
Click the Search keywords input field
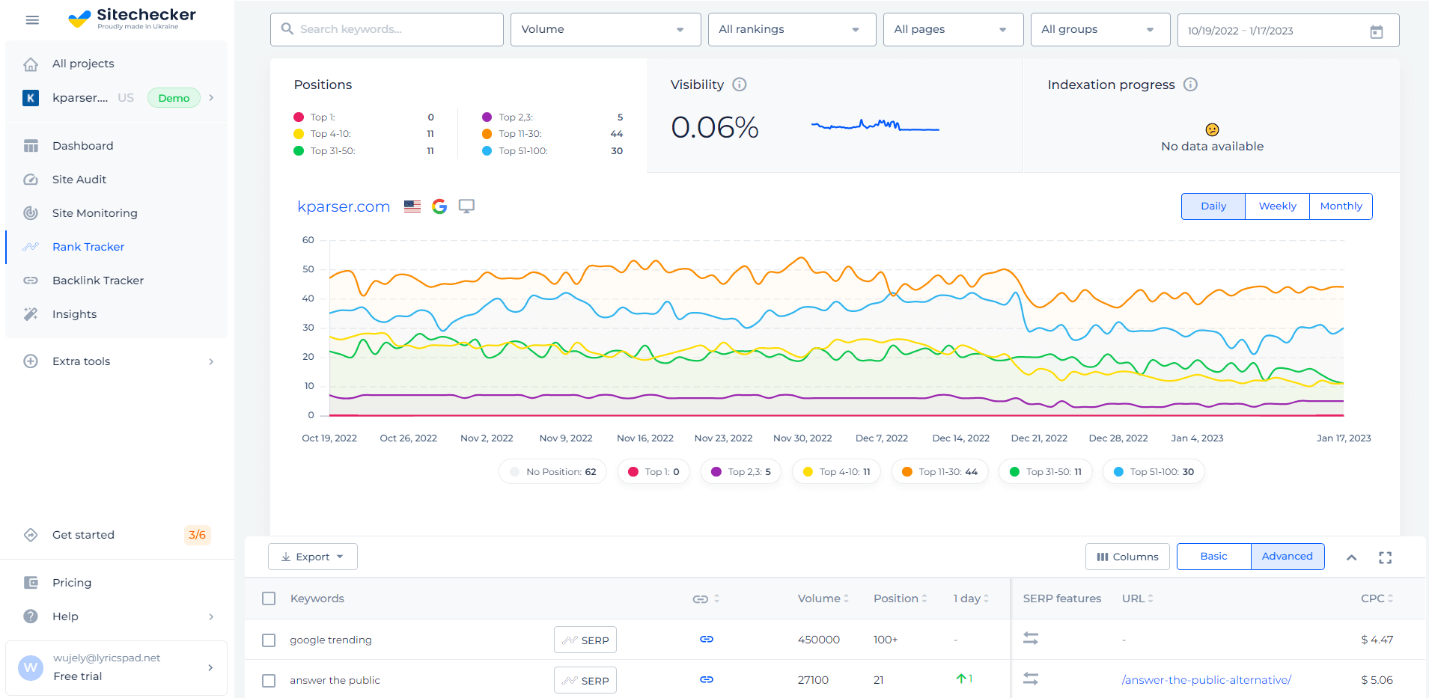point(387,30)
